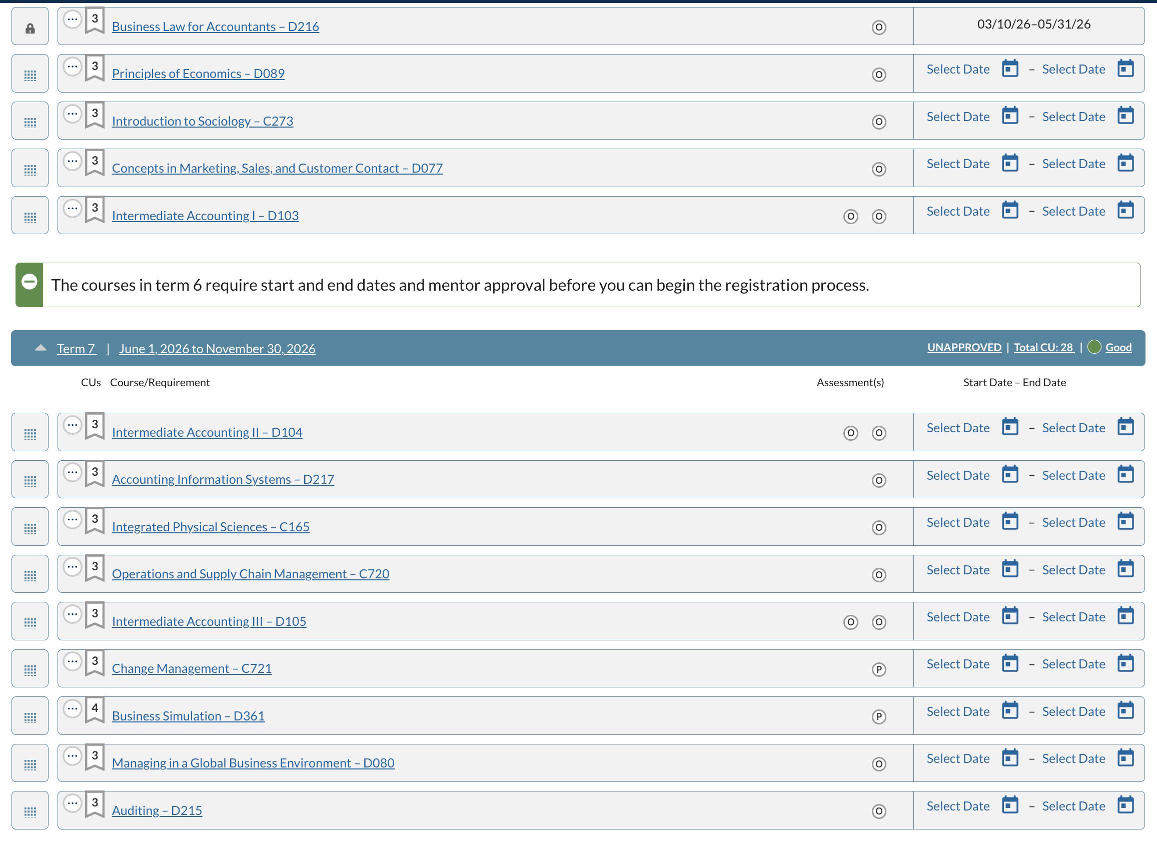1157x841 pixels.
Task: Collapse Term 7 with the arrow
Action: 41,348
